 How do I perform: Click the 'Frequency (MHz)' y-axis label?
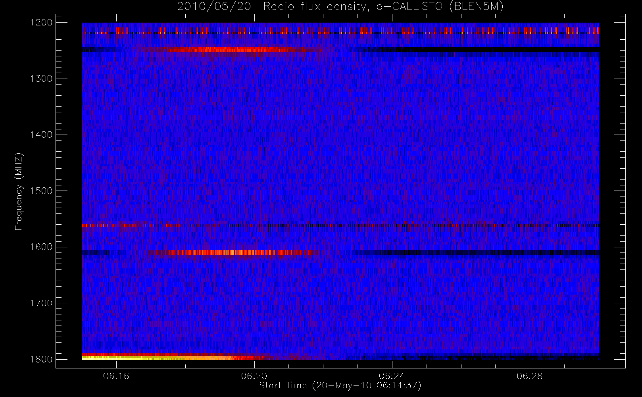click(x=18, y=191)
